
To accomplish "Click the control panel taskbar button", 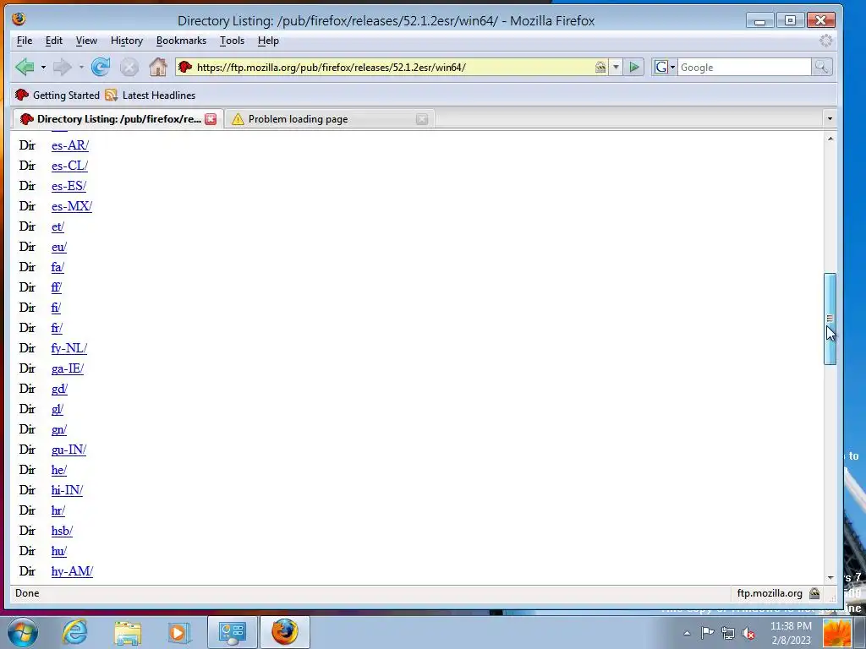I will pyautogui.click(x=233, y=632).
